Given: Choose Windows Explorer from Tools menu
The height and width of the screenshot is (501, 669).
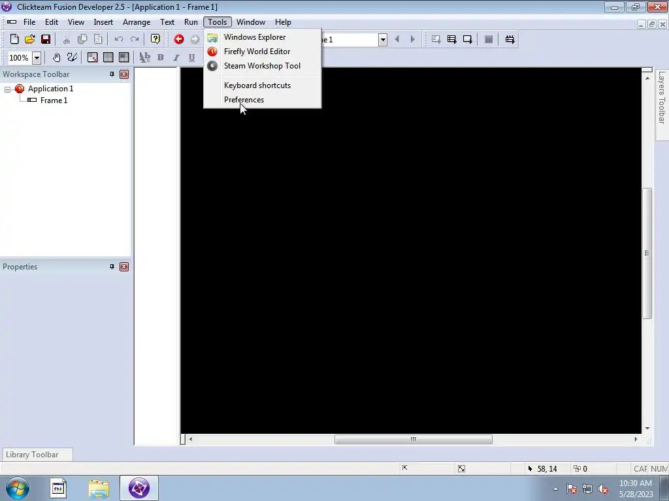Looking at the screenshot, I should [x=262, y=37].
